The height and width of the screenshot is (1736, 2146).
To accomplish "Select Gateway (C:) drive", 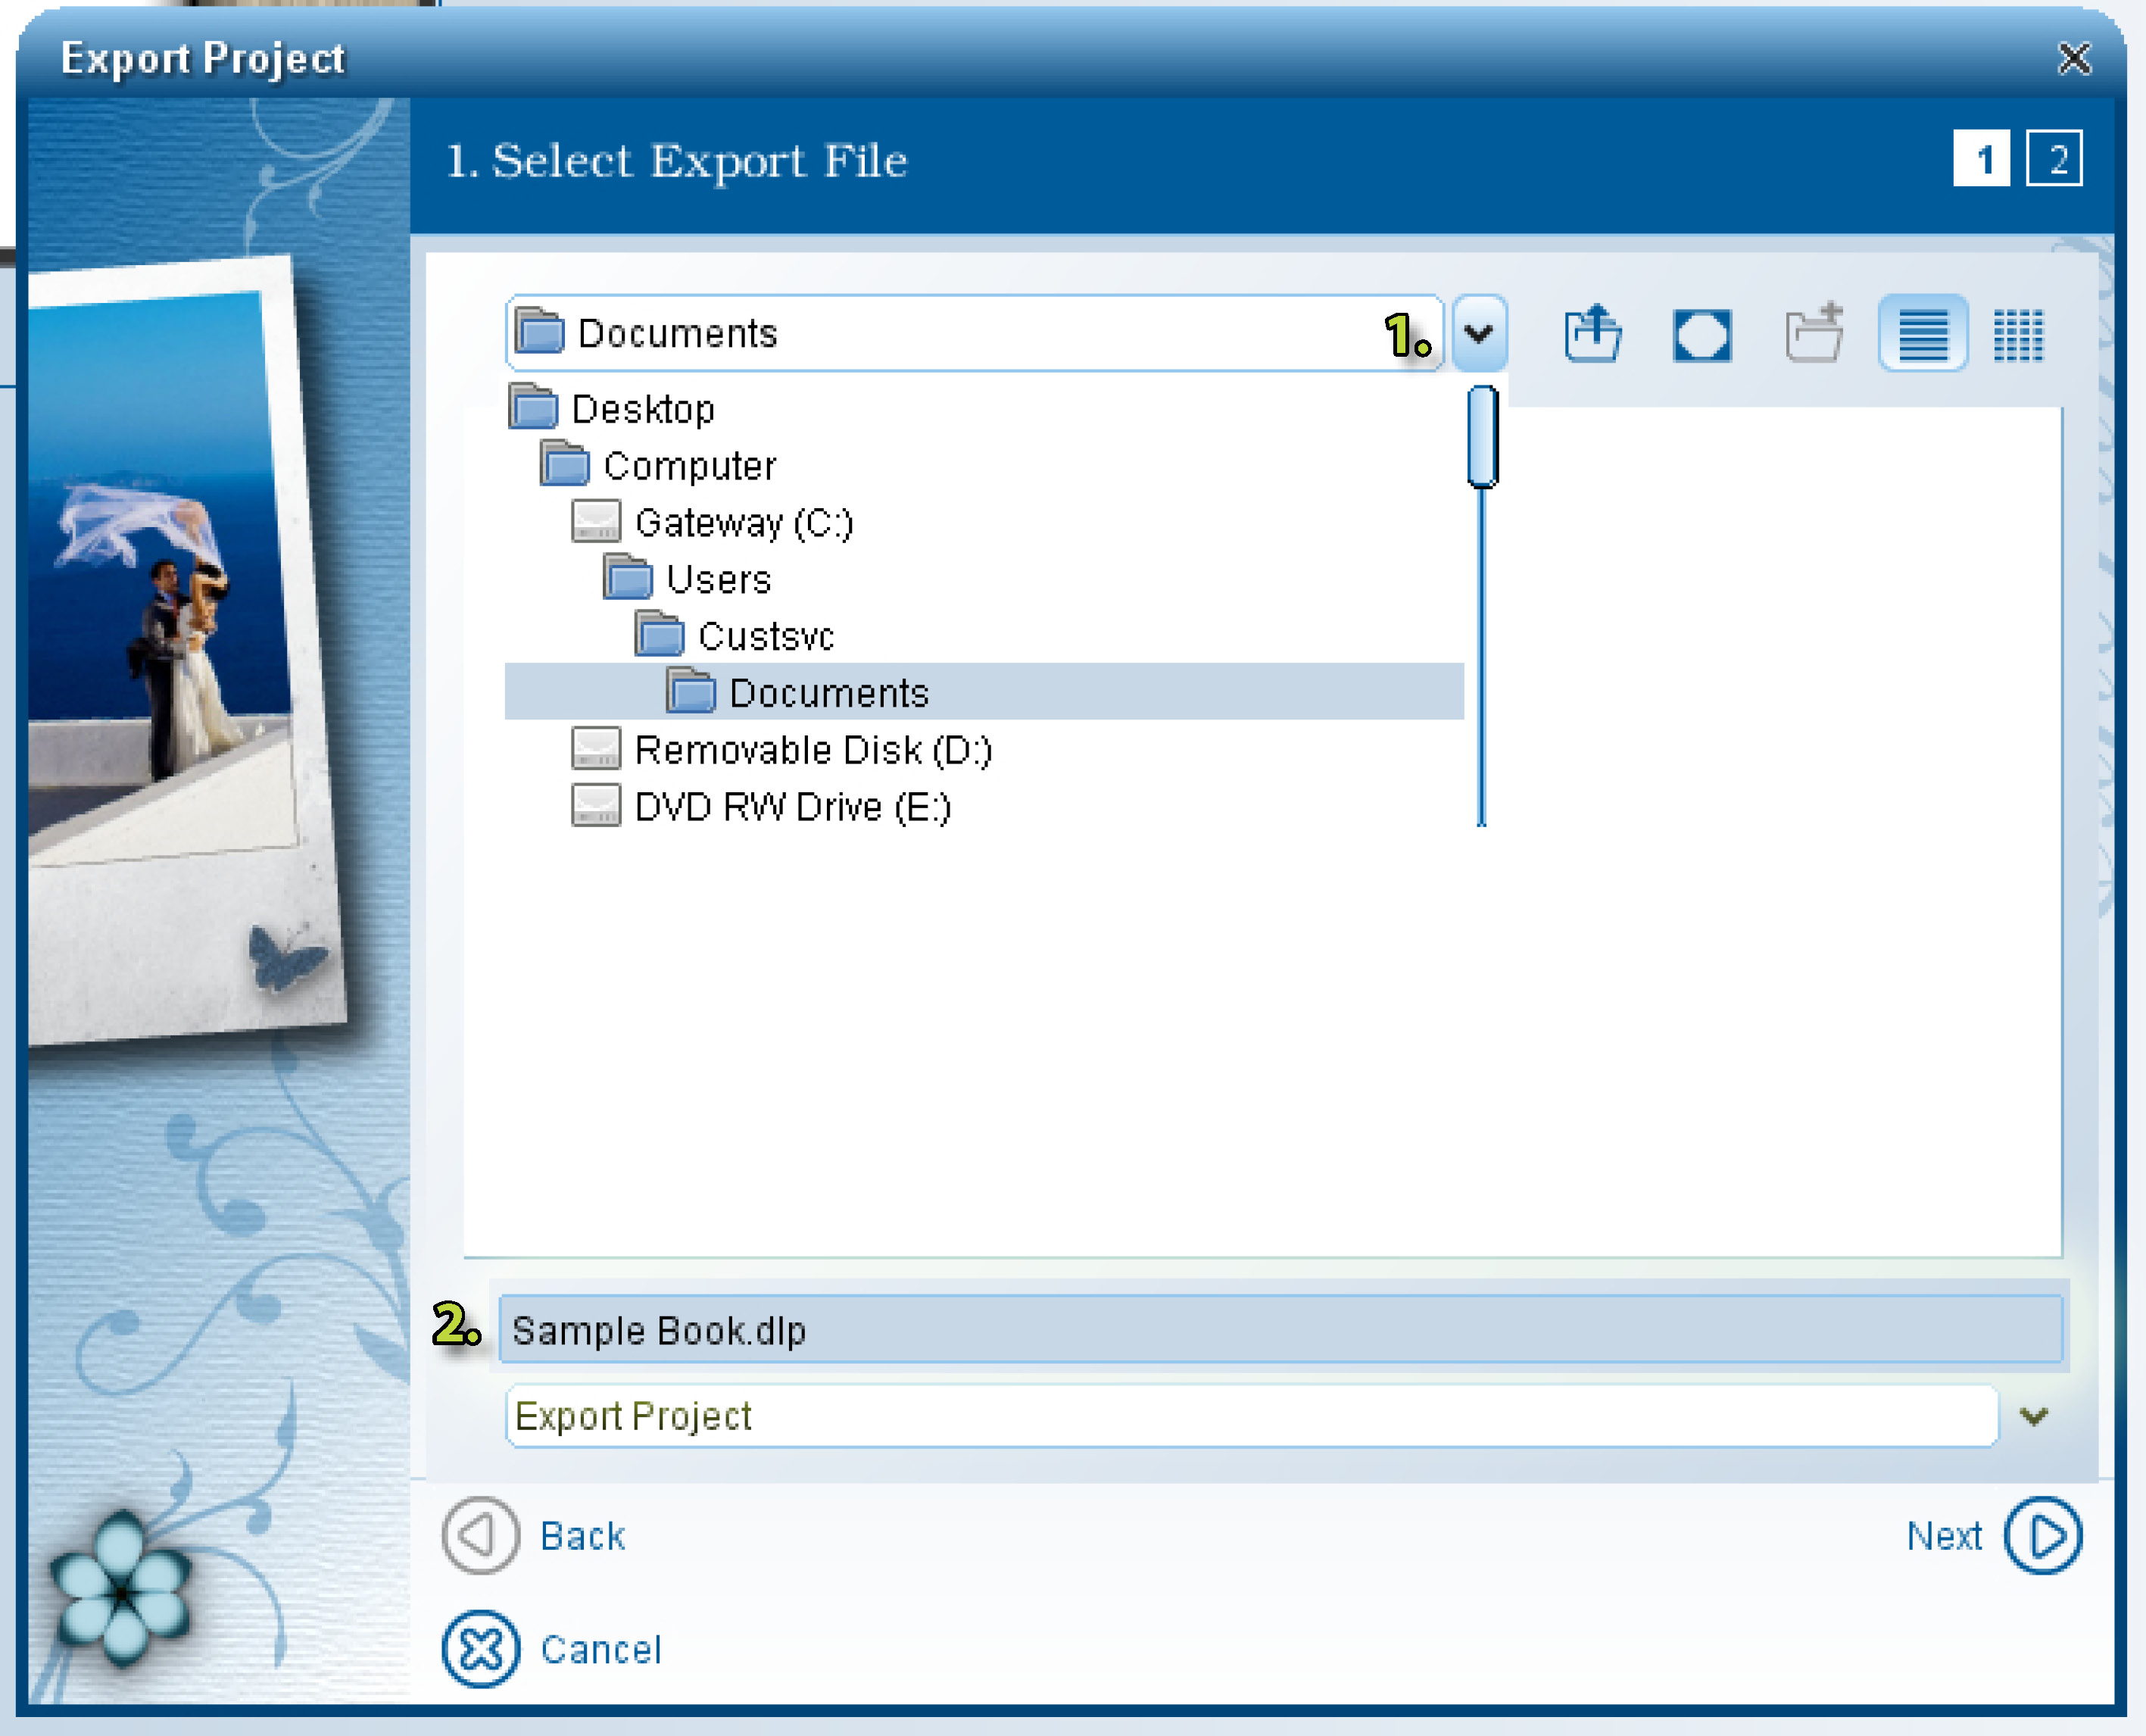I will point(984,523).
